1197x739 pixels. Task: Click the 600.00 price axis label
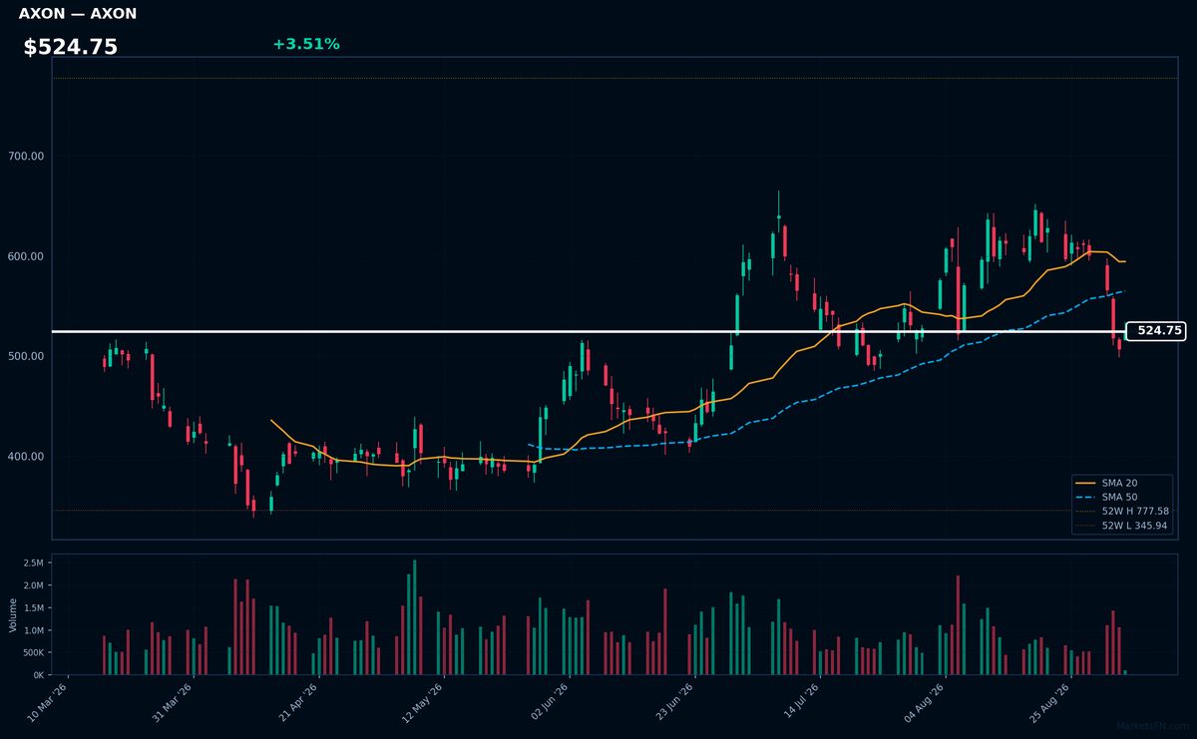point(28,256)
